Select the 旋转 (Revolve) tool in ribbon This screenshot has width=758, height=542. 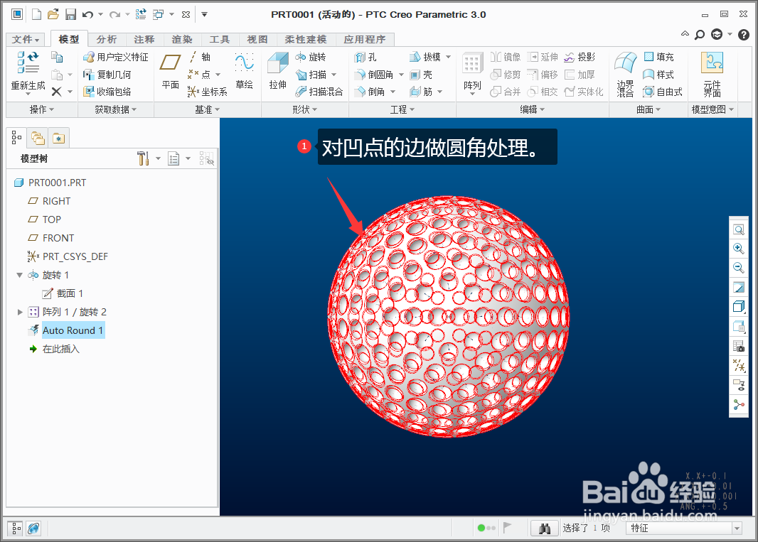click(311, 57)
